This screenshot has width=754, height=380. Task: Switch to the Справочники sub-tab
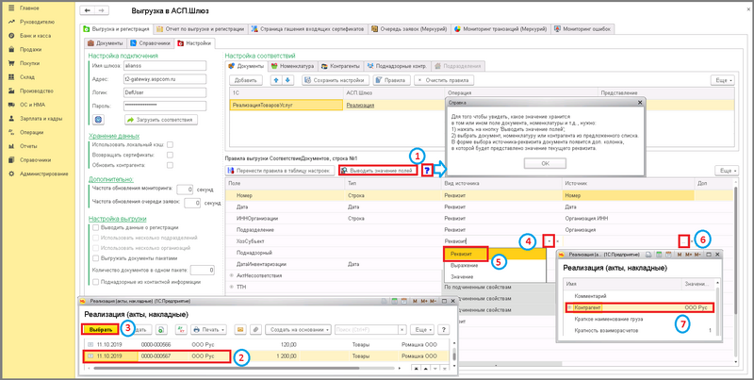click(x=151, y=43)
